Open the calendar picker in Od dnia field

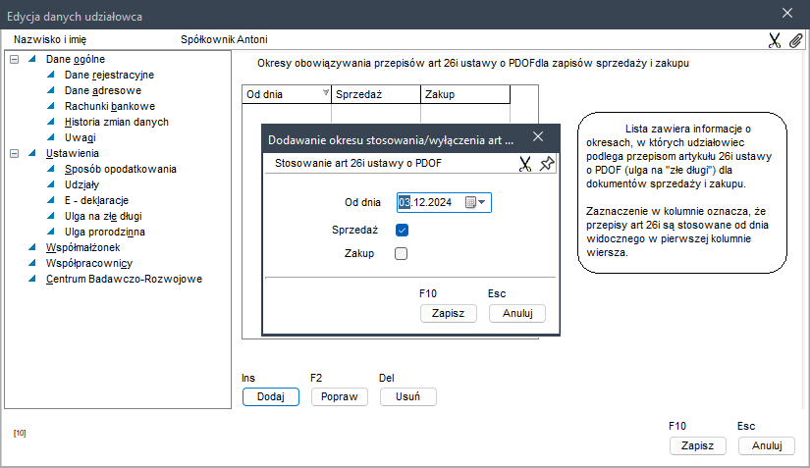click(x=470, y=202)
